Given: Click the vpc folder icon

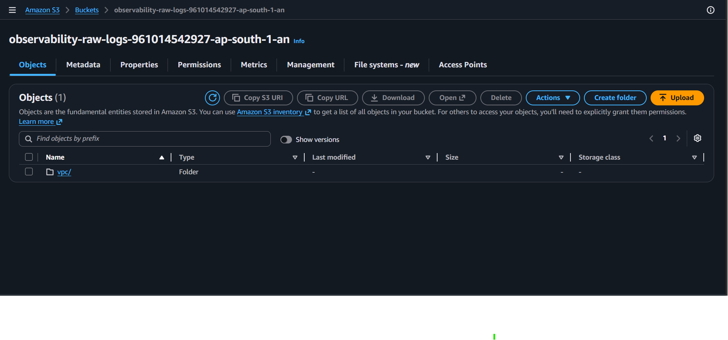Looking at the screenshot, I should pyautogui.click(x=50, y=172).
